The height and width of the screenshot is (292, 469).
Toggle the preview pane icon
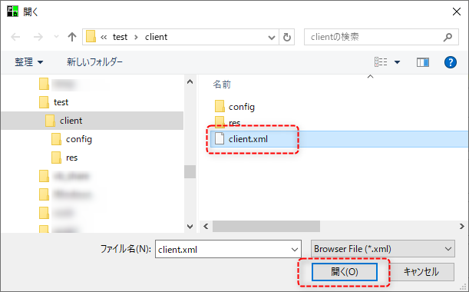423,62
